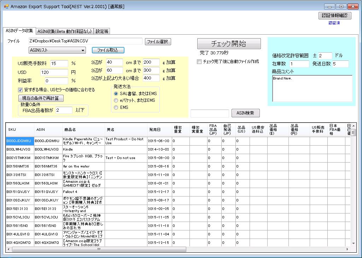
Task: Click the file path input field
Action: click(x=86, y=41)
